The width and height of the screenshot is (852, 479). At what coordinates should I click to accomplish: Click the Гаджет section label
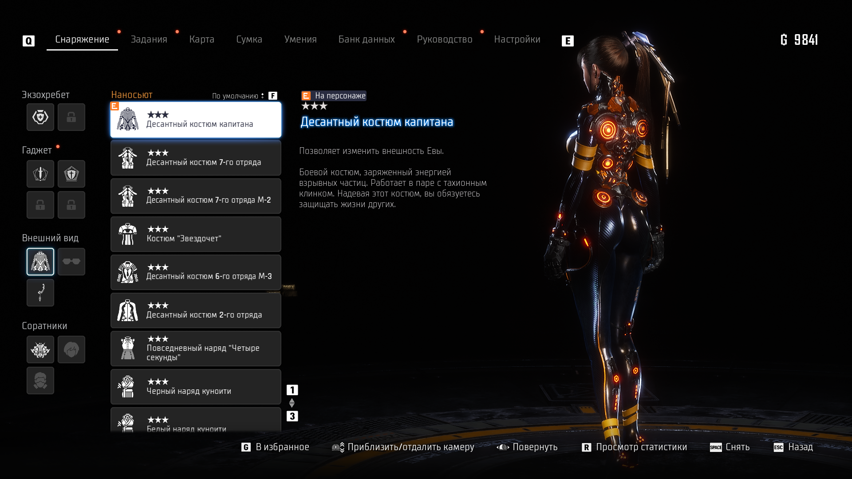click(37, 150)
